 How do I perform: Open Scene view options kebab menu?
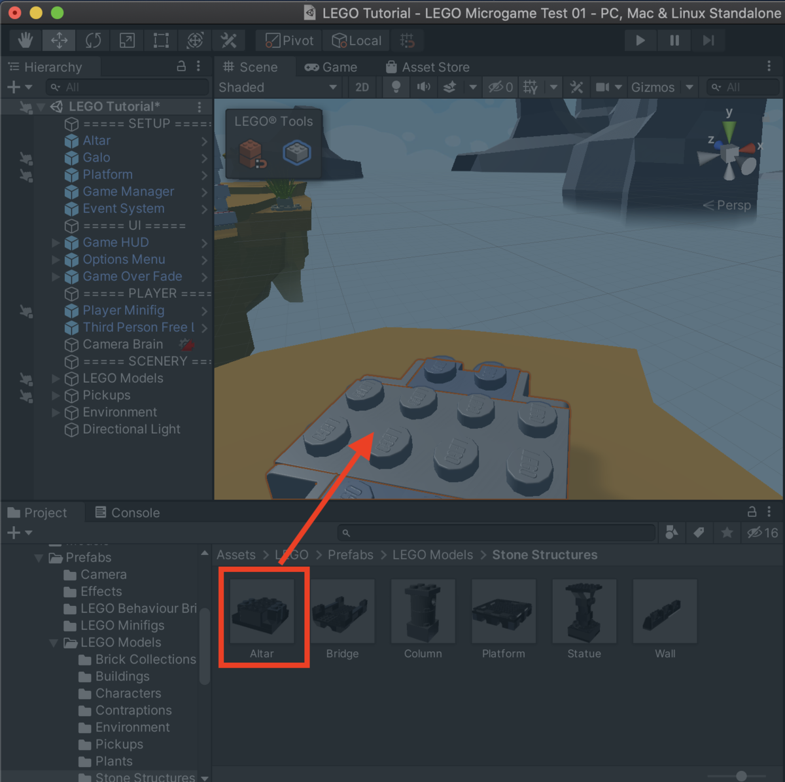coord(769,66)
